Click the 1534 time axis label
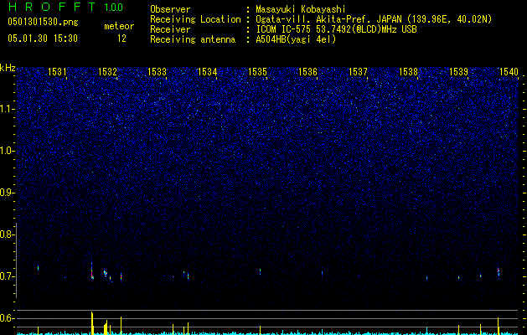527x335 pixels. 208,71
